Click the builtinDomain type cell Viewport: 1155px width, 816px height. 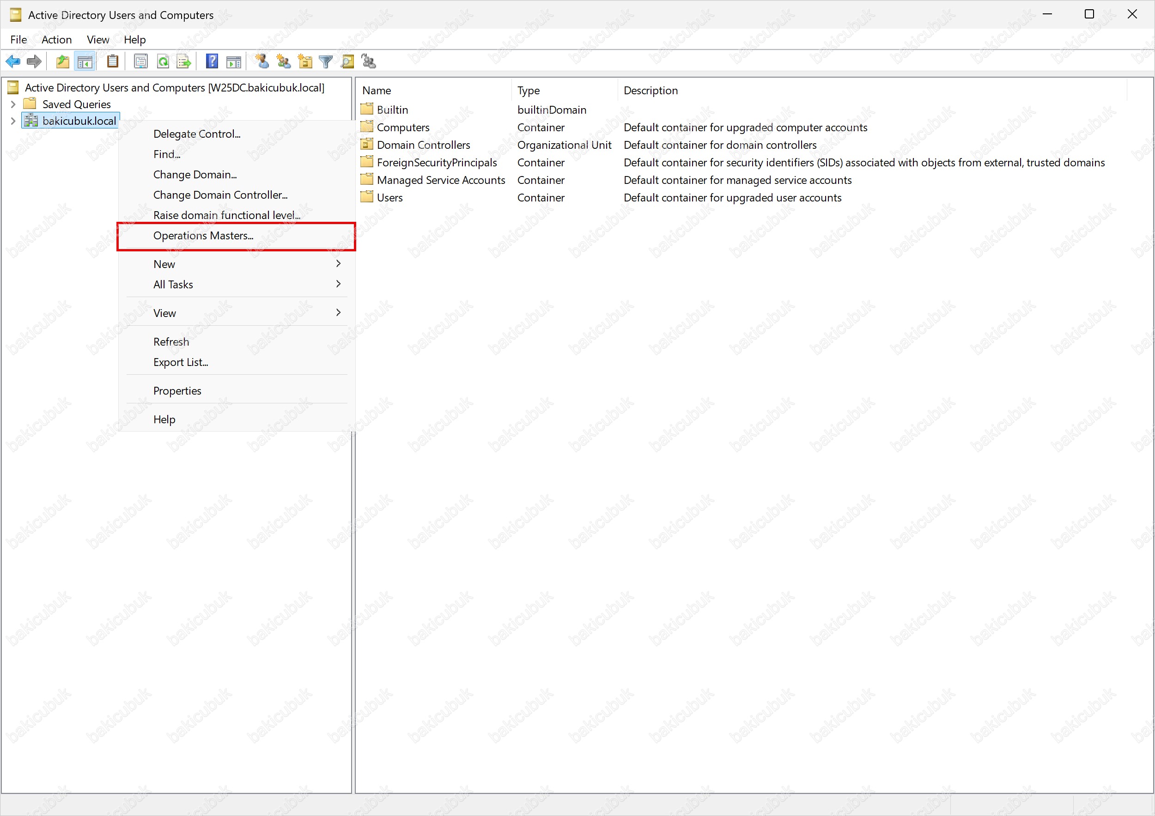tap(552, 110)
